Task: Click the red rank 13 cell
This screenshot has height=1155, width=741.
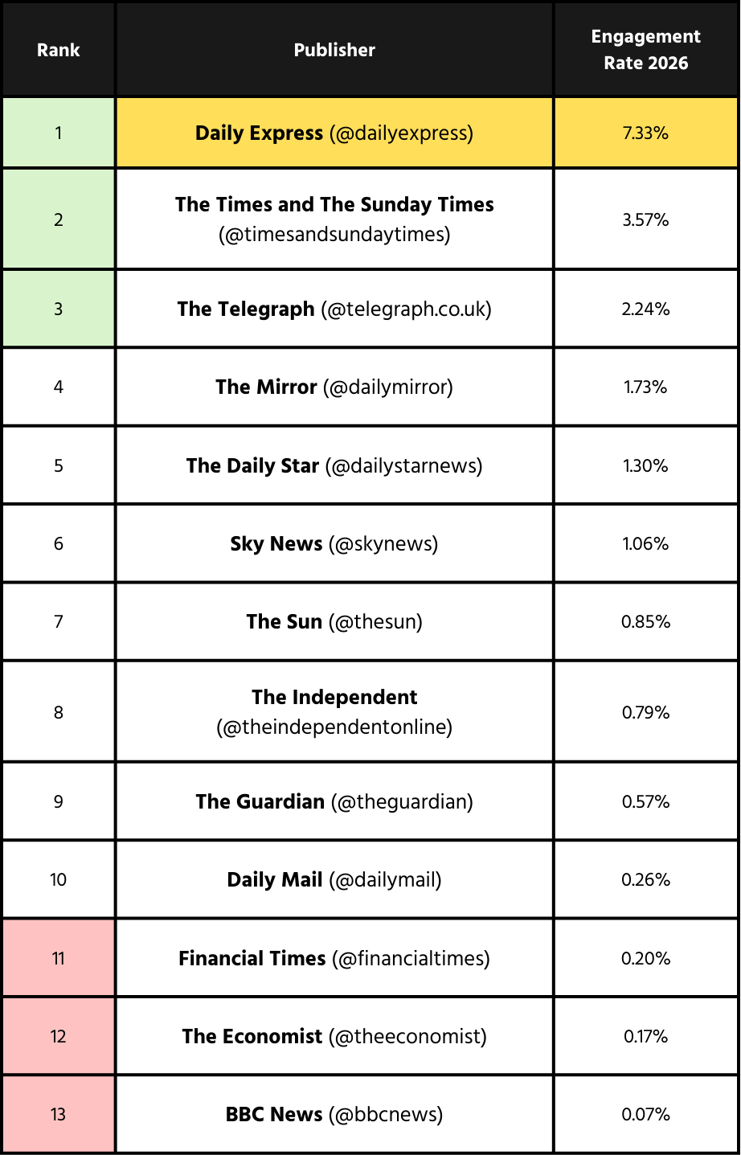Action: tap(59, 1115)
